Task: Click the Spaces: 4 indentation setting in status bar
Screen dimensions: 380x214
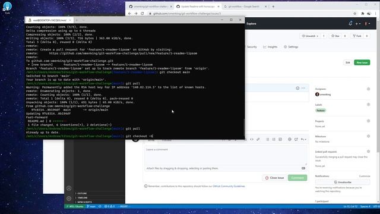Action: (365, 206)
